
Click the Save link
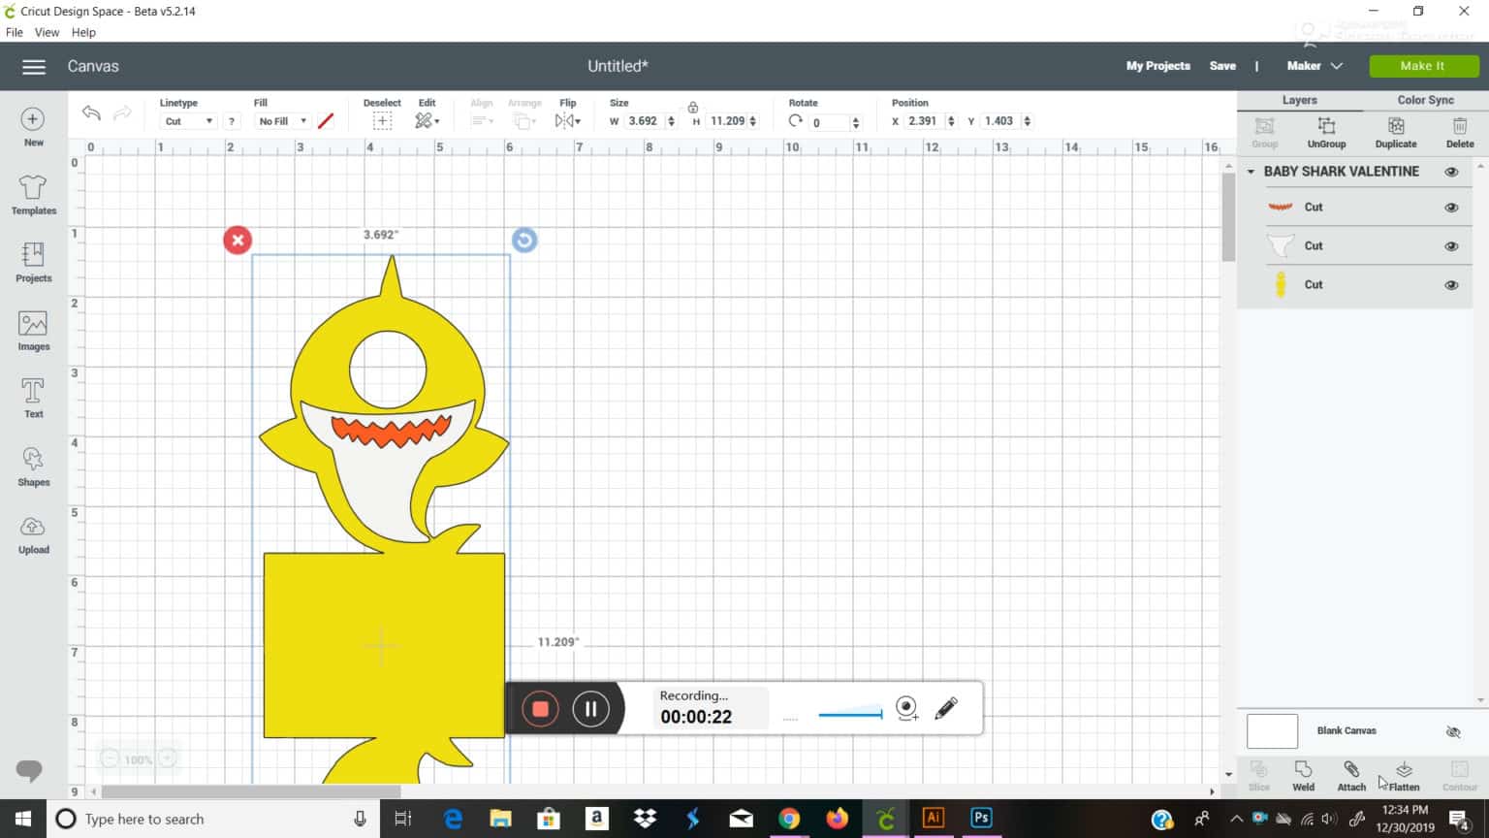pos(1222,66)
